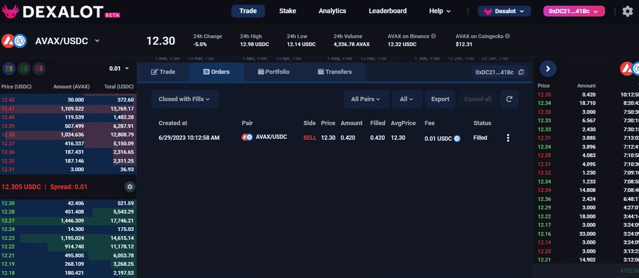
Task: Click the Dexalot logo
Action: (61, 11)
